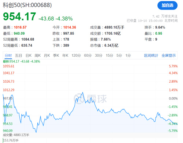The width and height of the screenshot is (183, 143).
Task: Show the 120分 chart
Action: pyautogui.click(x=76, y=56)
